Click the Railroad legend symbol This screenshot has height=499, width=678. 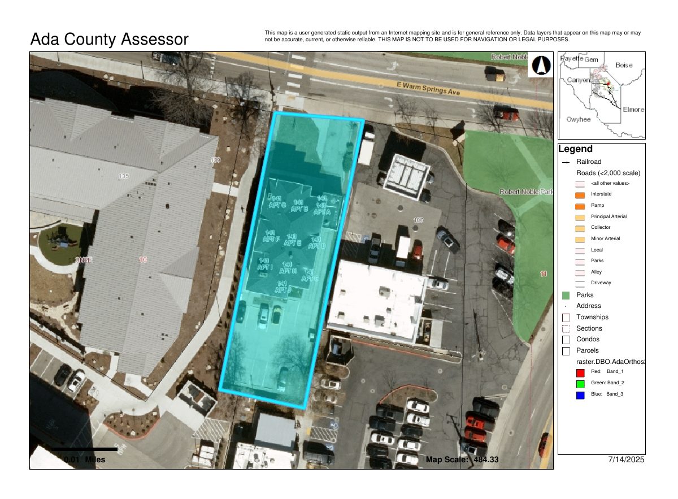(566, 162)
